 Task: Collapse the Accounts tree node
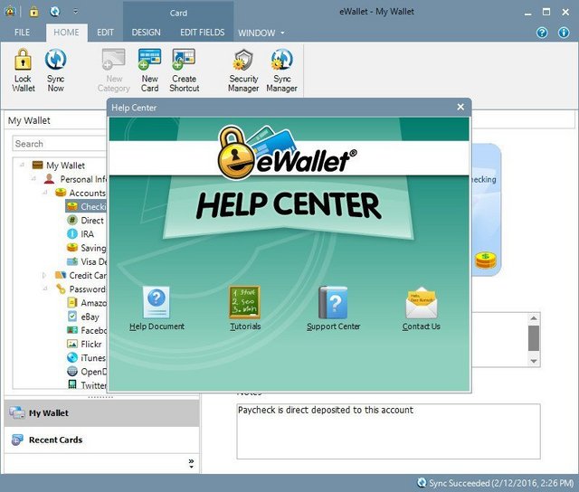click(45, 193)
